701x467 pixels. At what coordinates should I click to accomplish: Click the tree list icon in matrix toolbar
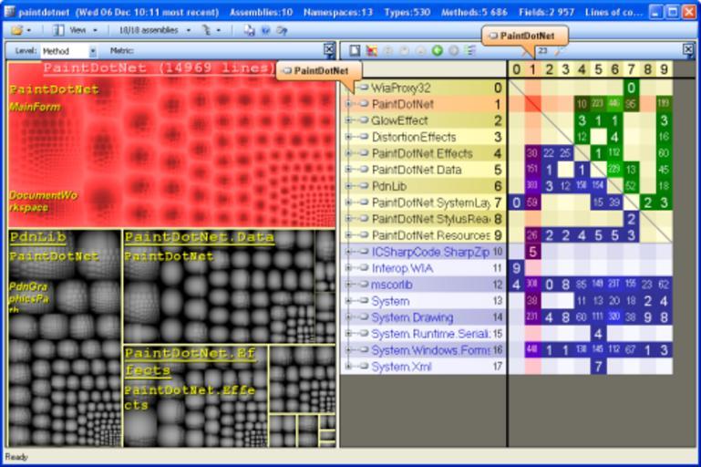pyautogui.click(x=470, y=50)
